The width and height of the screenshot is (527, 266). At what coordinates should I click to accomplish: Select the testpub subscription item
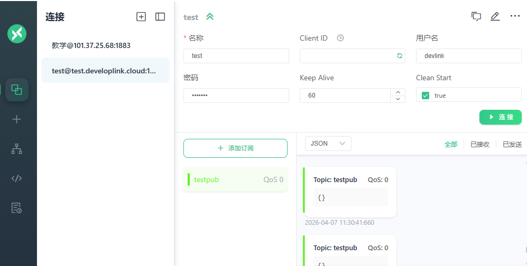(235, 179)
